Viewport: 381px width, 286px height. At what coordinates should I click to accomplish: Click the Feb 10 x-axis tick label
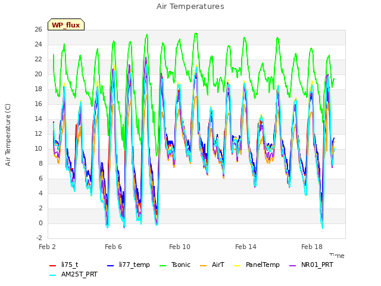click(180, 247)
